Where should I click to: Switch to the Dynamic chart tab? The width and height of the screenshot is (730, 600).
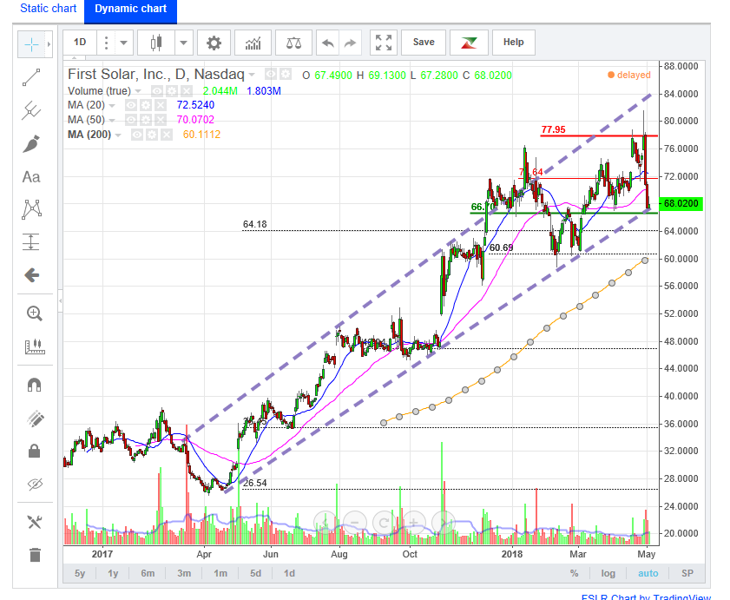(x=130, y=10)
